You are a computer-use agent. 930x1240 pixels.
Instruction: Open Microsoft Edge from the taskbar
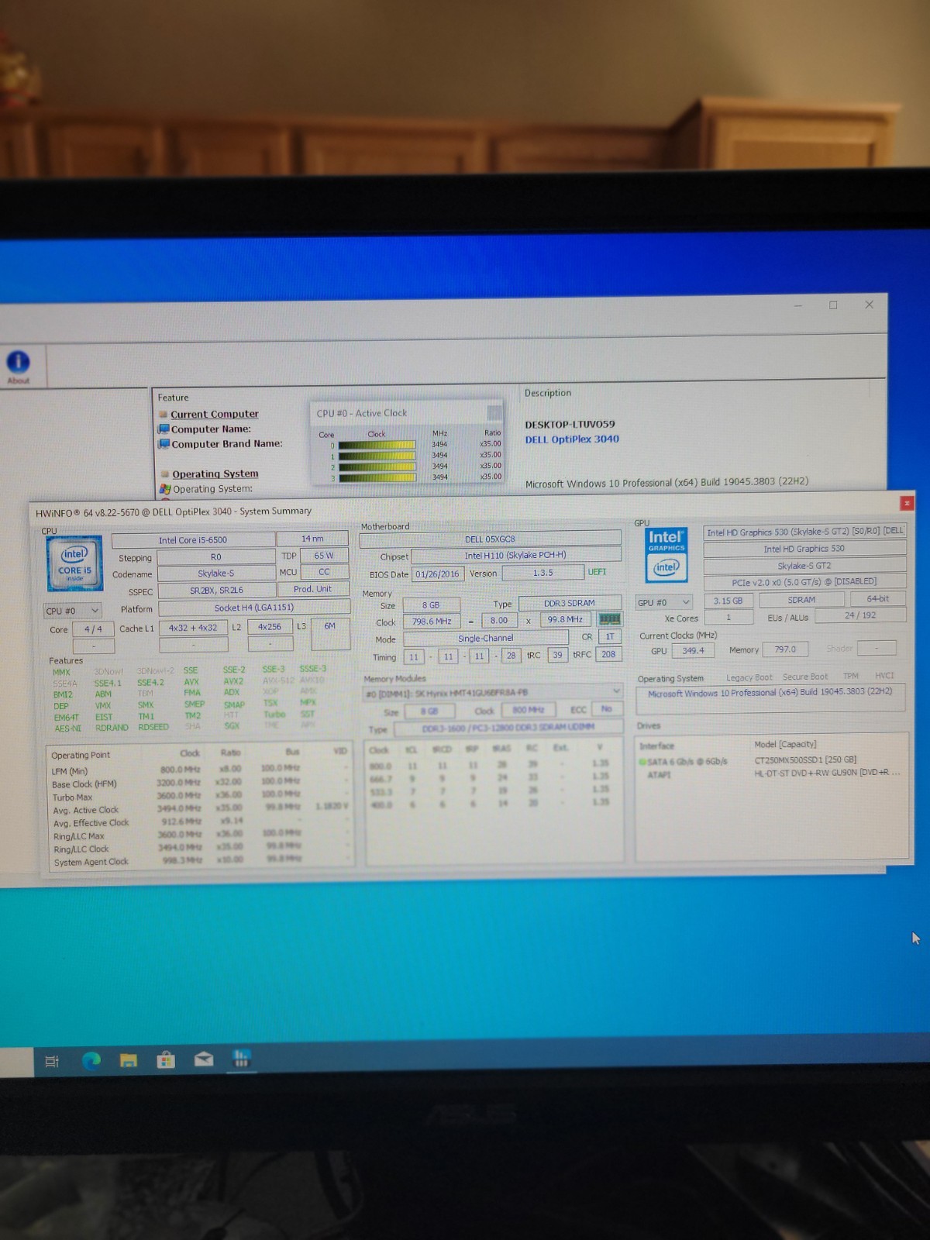click(91, 1061)
